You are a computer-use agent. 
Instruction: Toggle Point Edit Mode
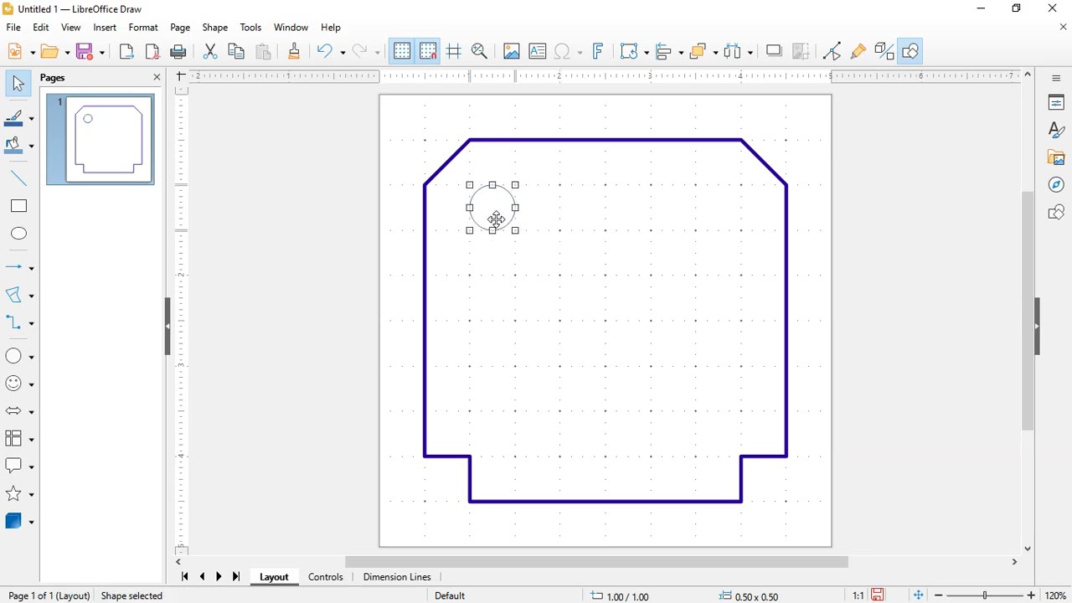coord(832,51)
